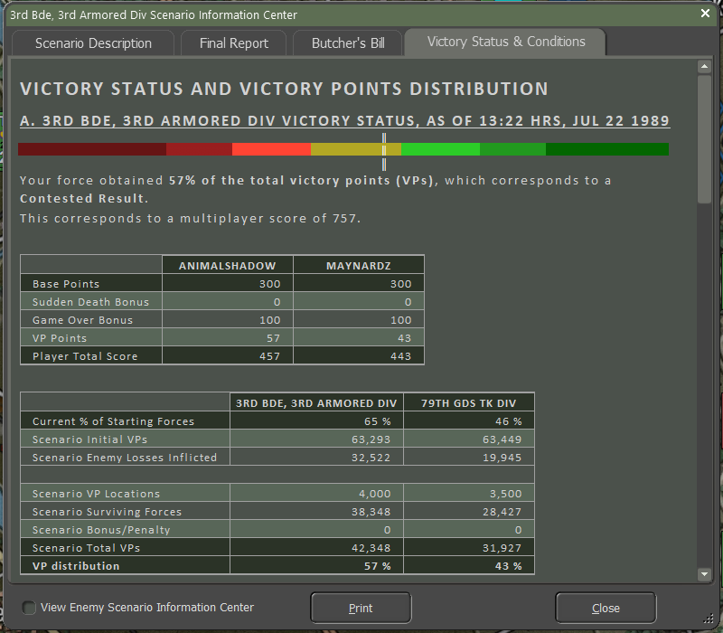Click the Scenario Surviving Forces value 28,427

pos(502,512)
